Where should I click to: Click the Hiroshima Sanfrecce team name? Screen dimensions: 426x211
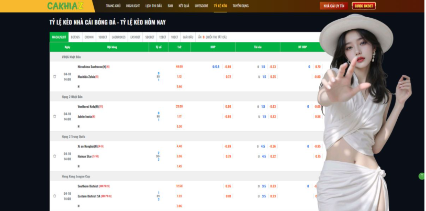92,66
